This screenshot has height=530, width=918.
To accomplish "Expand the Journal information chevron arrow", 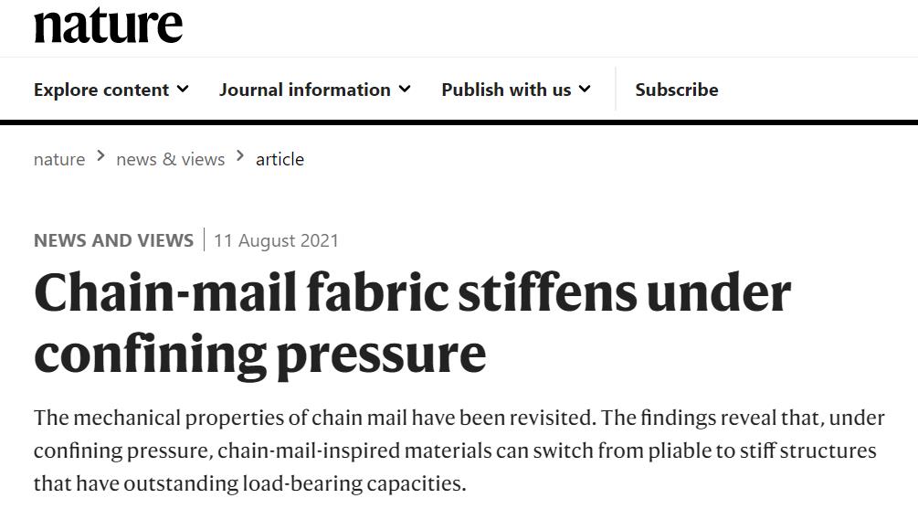I will 405,89.
